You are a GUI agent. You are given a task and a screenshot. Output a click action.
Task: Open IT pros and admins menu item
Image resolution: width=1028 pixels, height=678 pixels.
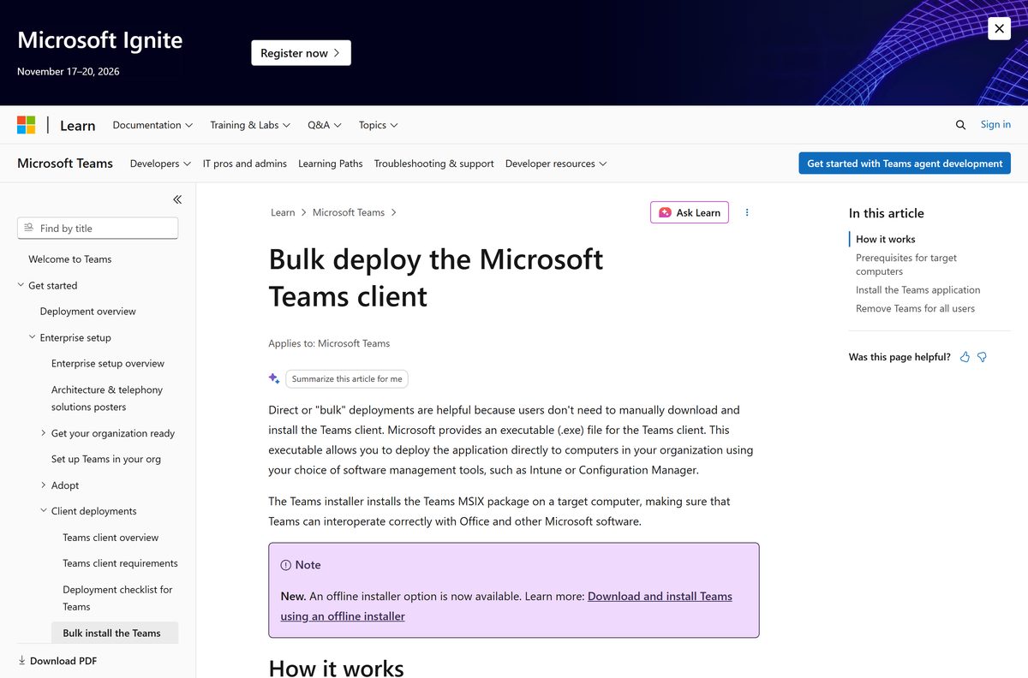coord(245,164)
